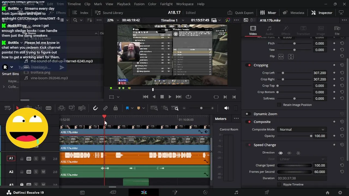
Task: Click the Replace Clip icon
Action: tap(82, 108)
